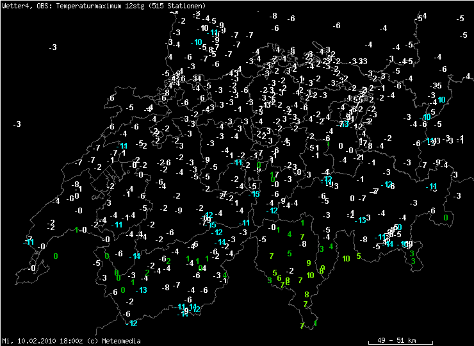474x346 pixels.
Task: Select the green 7 at the southern tip
Action: [x=302, y=325]
